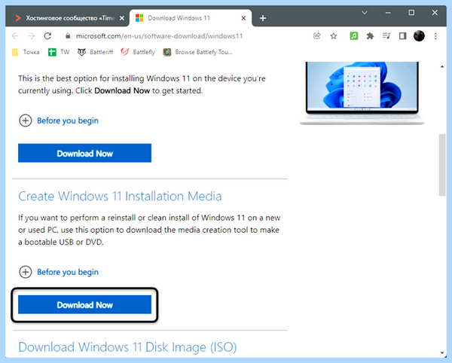Screen dimensions: 452x363
Task: Click the Windows 11 laptop image
Action: click(362, 93)
